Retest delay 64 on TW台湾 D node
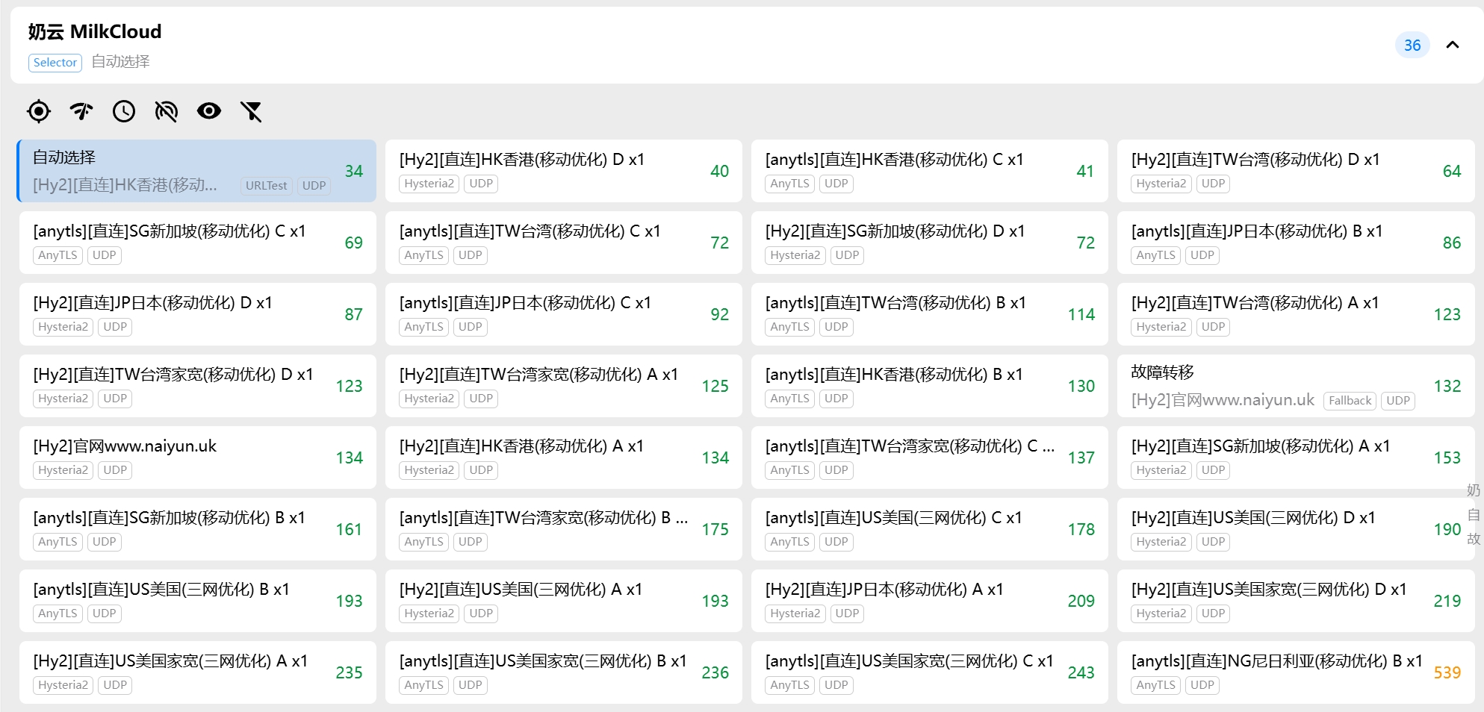This screenshot has width=1484, height=712. point(1452,171)
